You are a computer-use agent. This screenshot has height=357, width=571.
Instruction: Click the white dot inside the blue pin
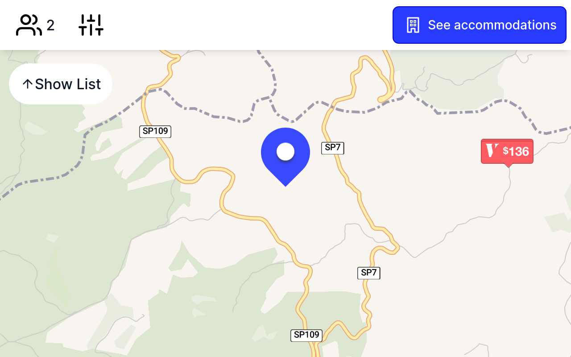pos(285,152)
